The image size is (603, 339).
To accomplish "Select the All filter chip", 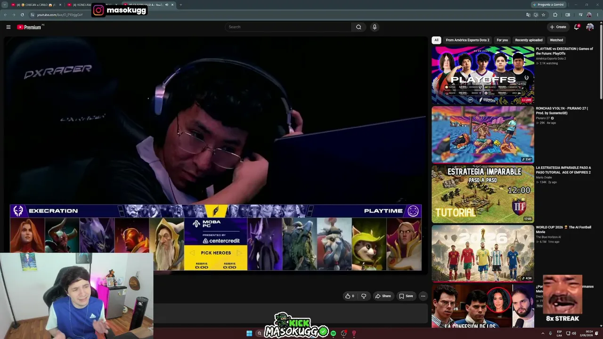I will point(436,40).
